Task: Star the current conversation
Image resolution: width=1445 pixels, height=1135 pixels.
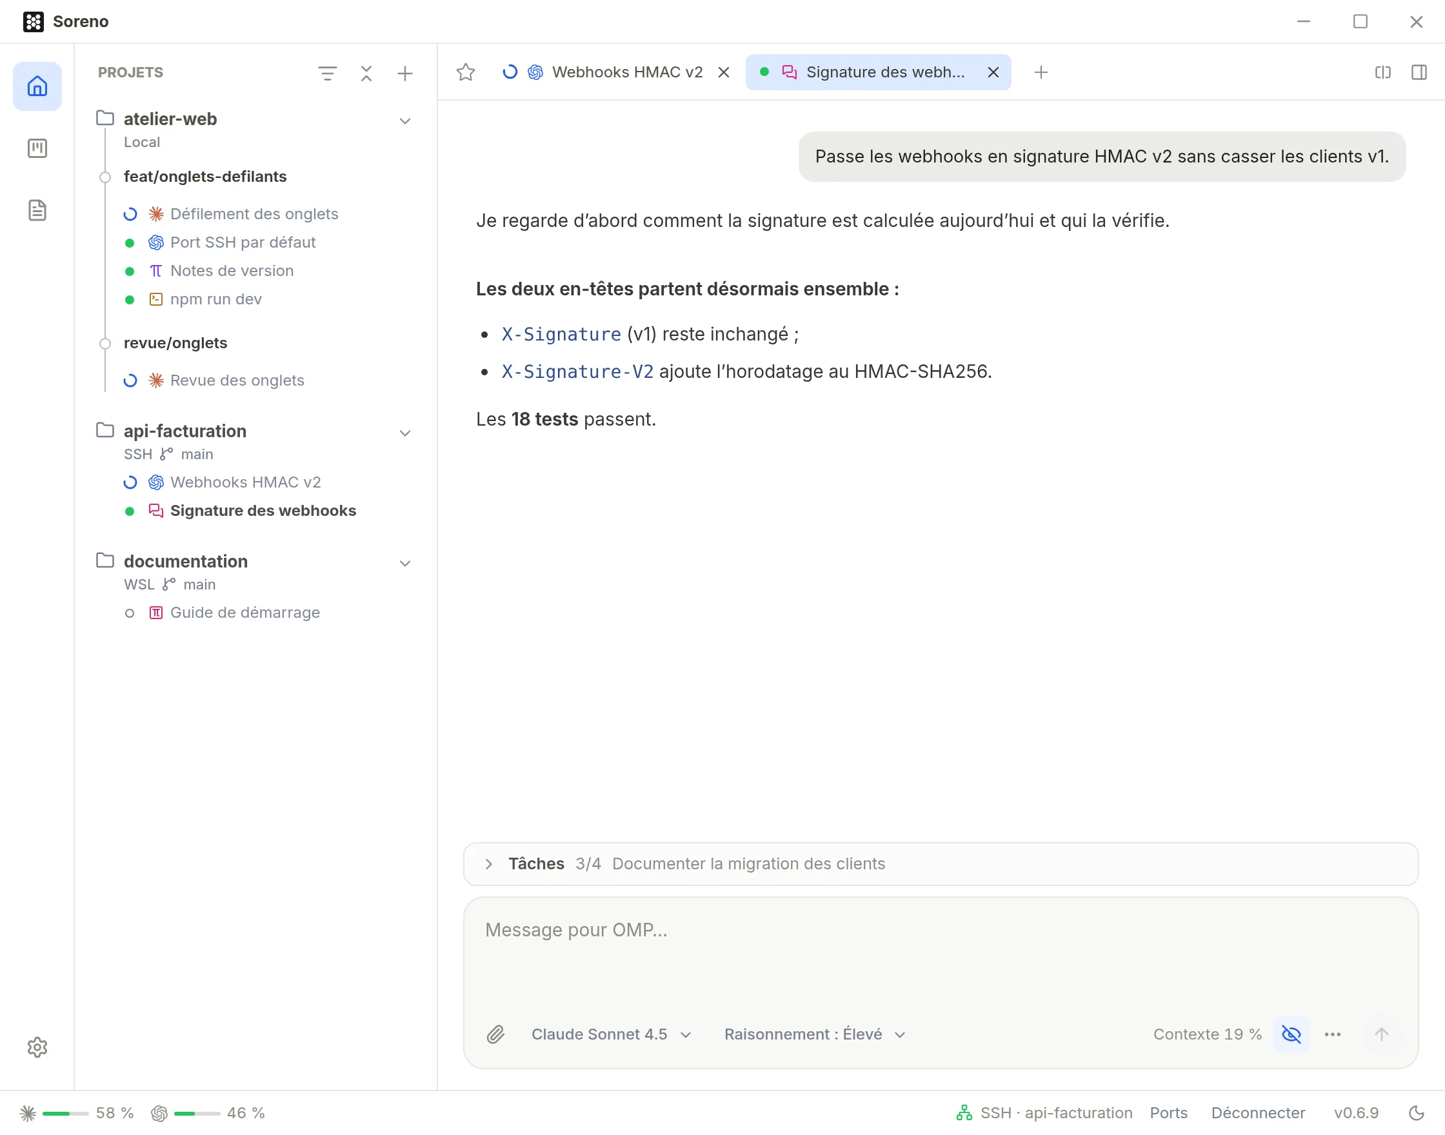Action: [x=466, y=72]
